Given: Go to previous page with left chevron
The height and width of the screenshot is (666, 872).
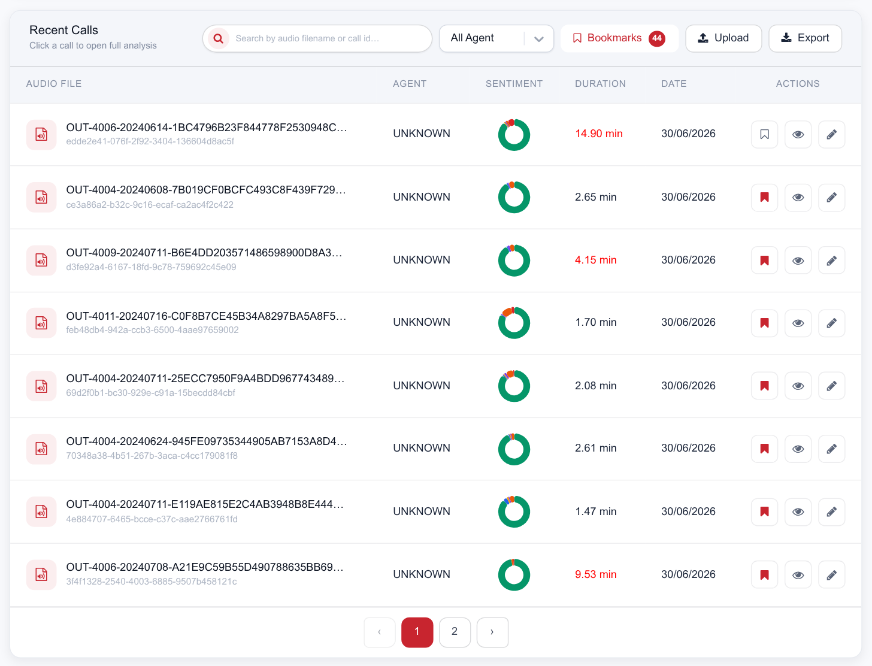Looking at the screenshot, I should 380,632.
